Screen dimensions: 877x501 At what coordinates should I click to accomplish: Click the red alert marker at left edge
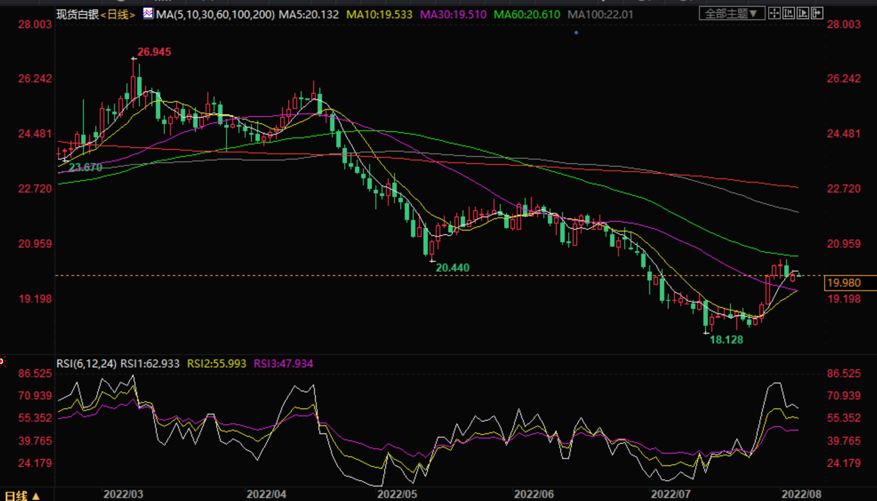coord(2,361)
